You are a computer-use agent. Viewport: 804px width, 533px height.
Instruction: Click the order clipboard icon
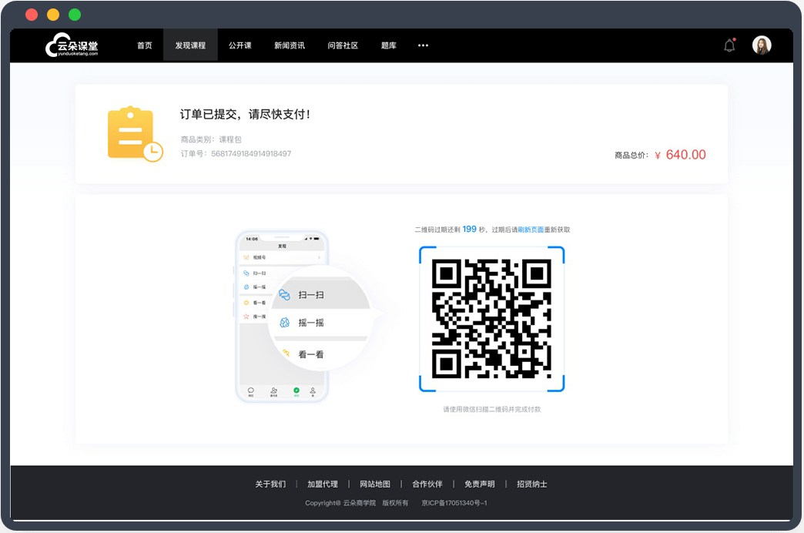[136, 134]
